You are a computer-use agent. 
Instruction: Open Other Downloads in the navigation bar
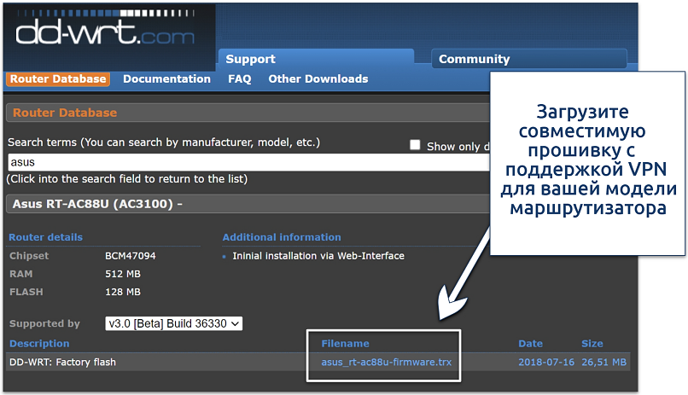point(318,79)
